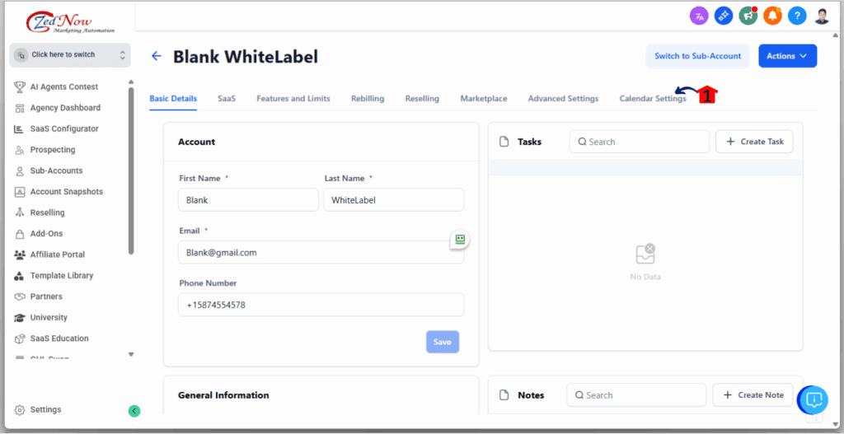Open the orange notifications bell
844x434 pixels.
[x=772, y=16]
